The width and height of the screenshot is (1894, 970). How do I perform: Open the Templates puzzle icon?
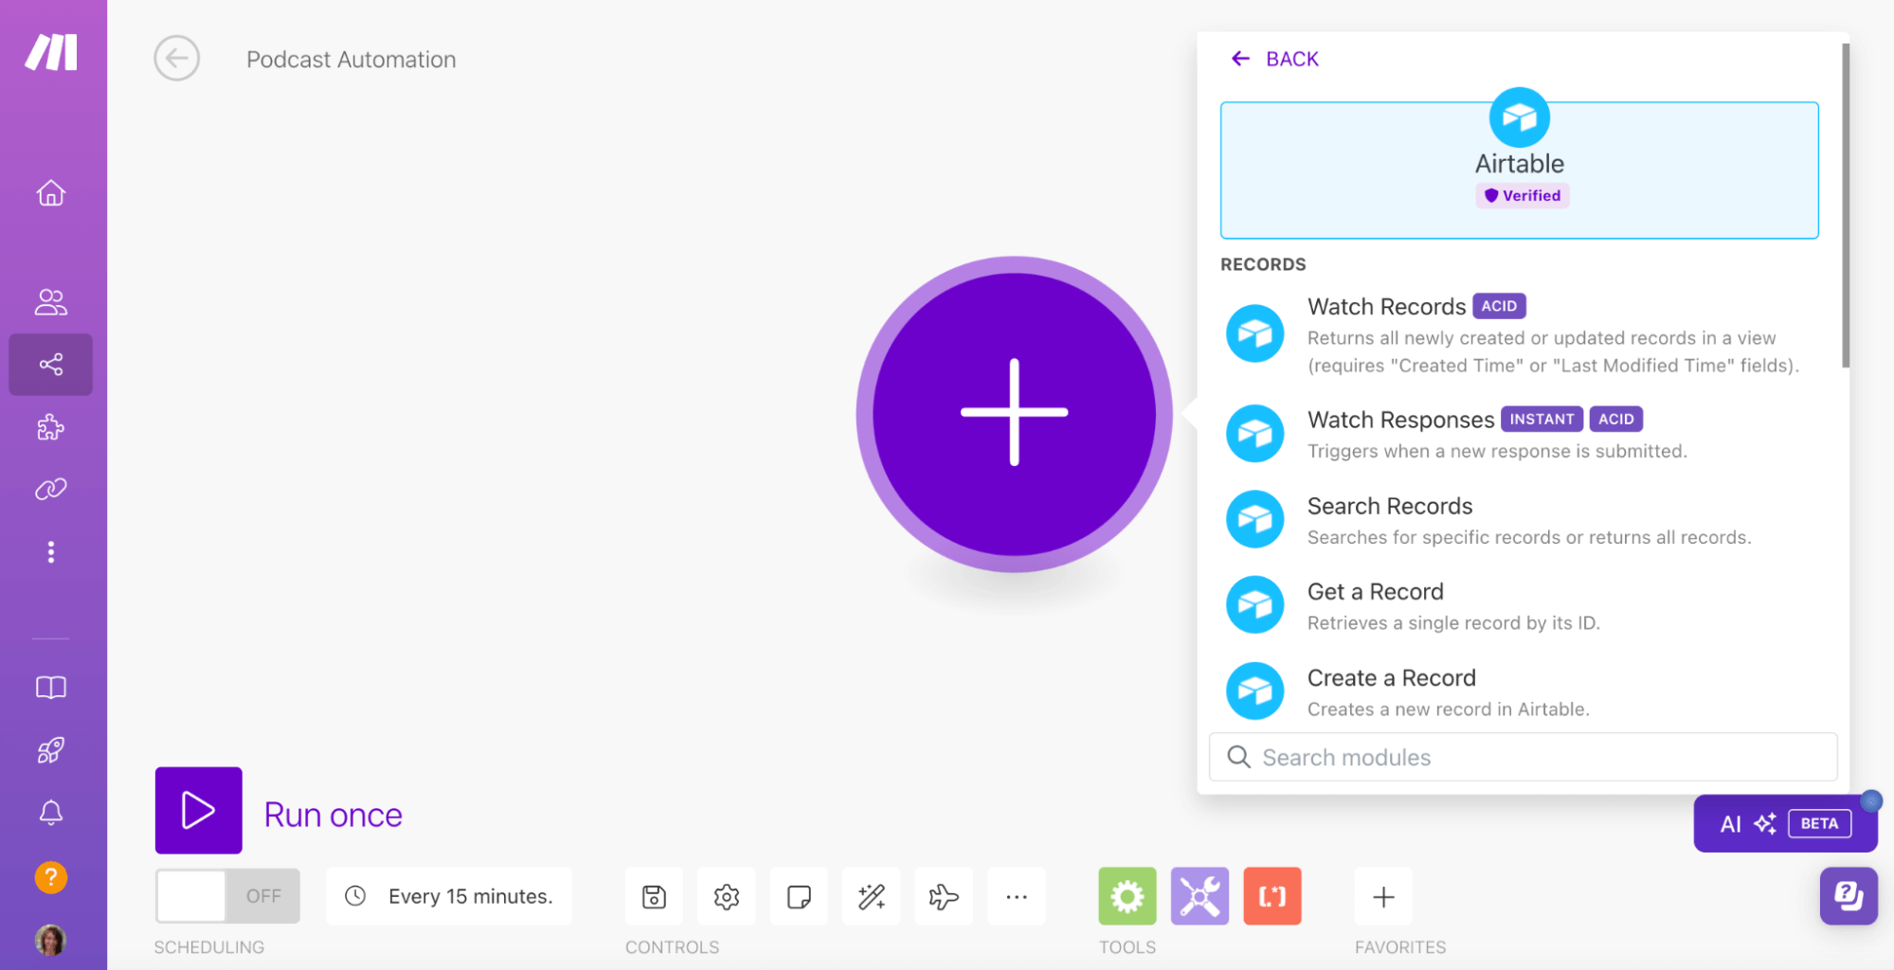coord(51,427)
